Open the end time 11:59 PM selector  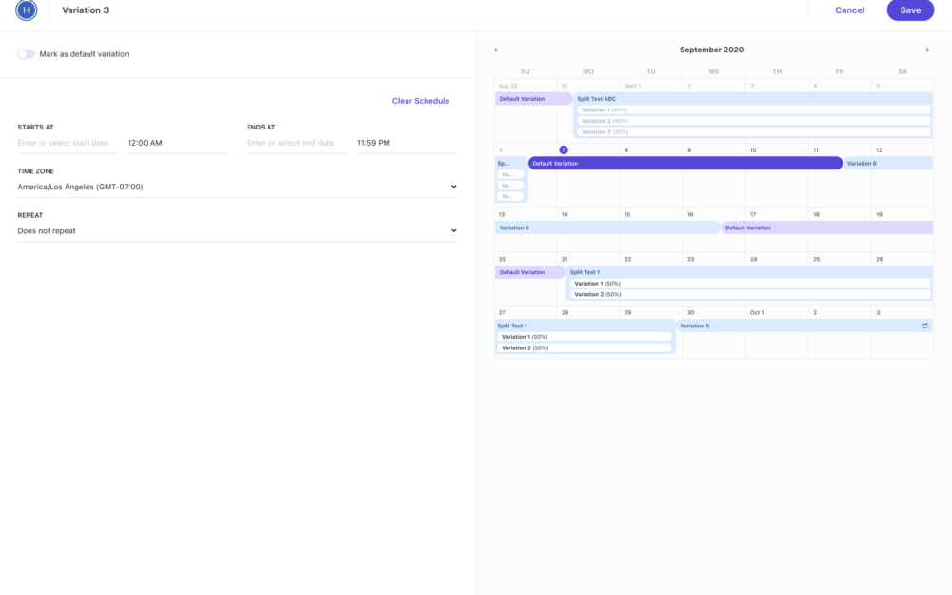[x=407, y=143]
